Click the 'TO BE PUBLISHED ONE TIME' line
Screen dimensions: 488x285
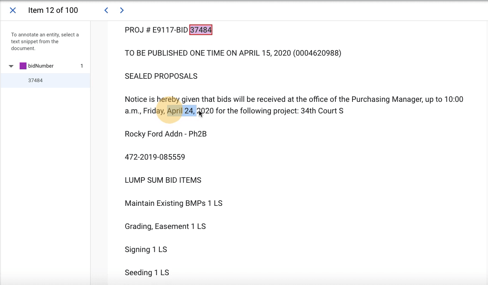[233, 53]
